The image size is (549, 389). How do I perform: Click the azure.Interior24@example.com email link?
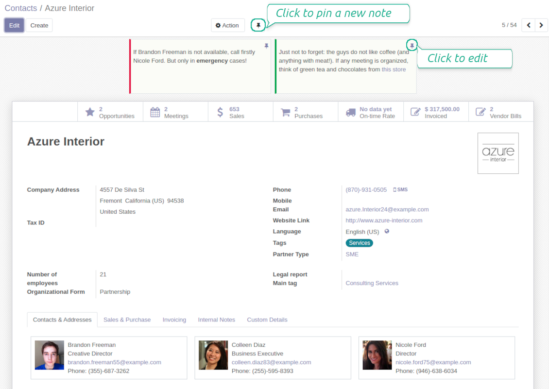pyautogui.click(x=387, y=209)
